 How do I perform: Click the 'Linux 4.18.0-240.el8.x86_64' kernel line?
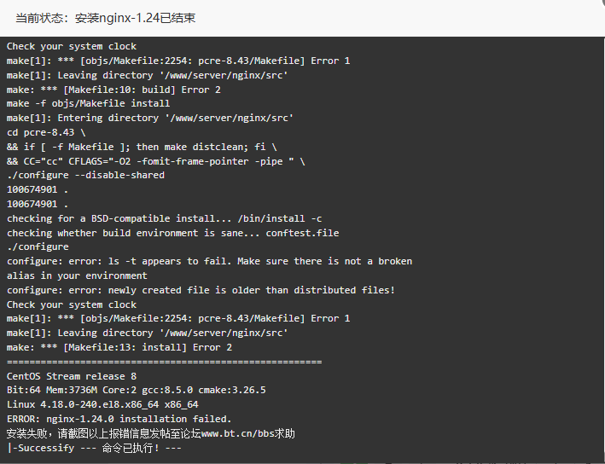coord(102,404)
